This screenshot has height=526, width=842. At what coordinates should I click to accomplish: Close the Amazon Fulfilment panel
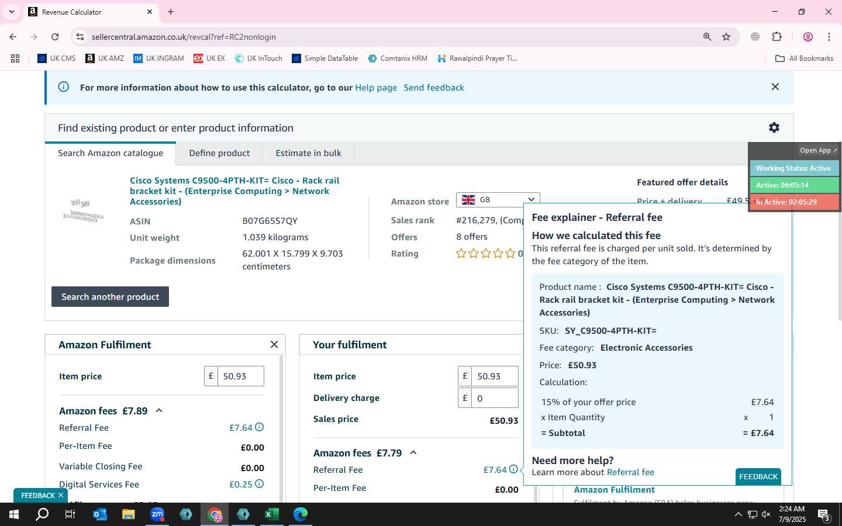coord(274,345)
